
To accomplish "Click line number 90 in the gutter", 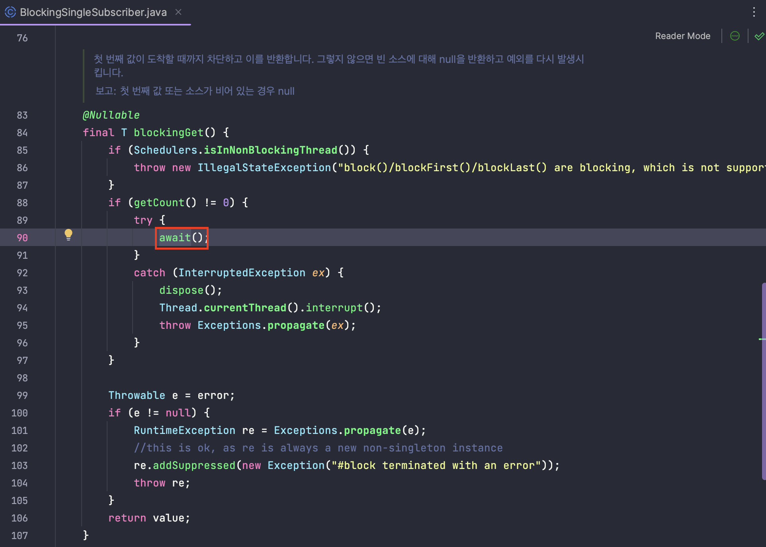I will click(x=22, y=238).
